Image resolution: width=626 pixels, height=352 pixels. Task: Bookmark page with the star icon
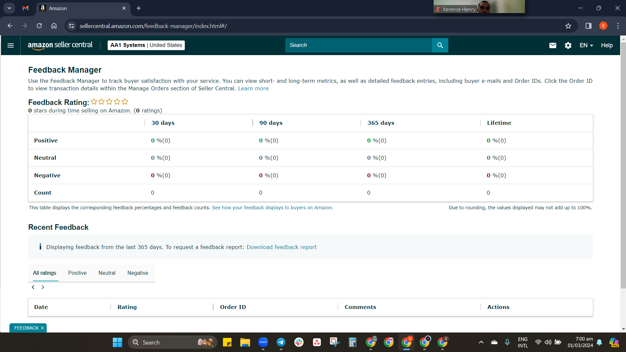coord(568,26)
